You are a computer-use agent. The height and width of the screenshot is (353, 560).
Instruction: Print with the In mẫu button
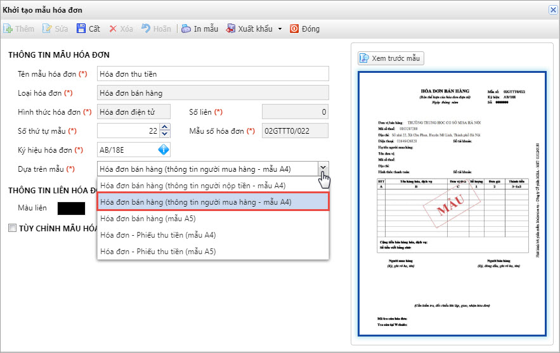coord(200,29)
